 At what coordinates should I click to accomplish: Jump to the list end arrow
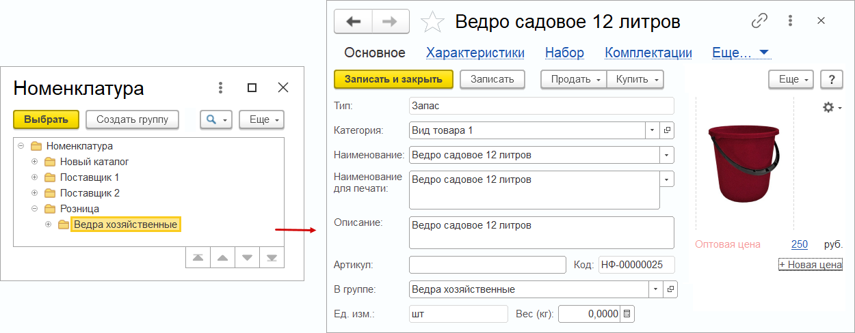(272, 257)
